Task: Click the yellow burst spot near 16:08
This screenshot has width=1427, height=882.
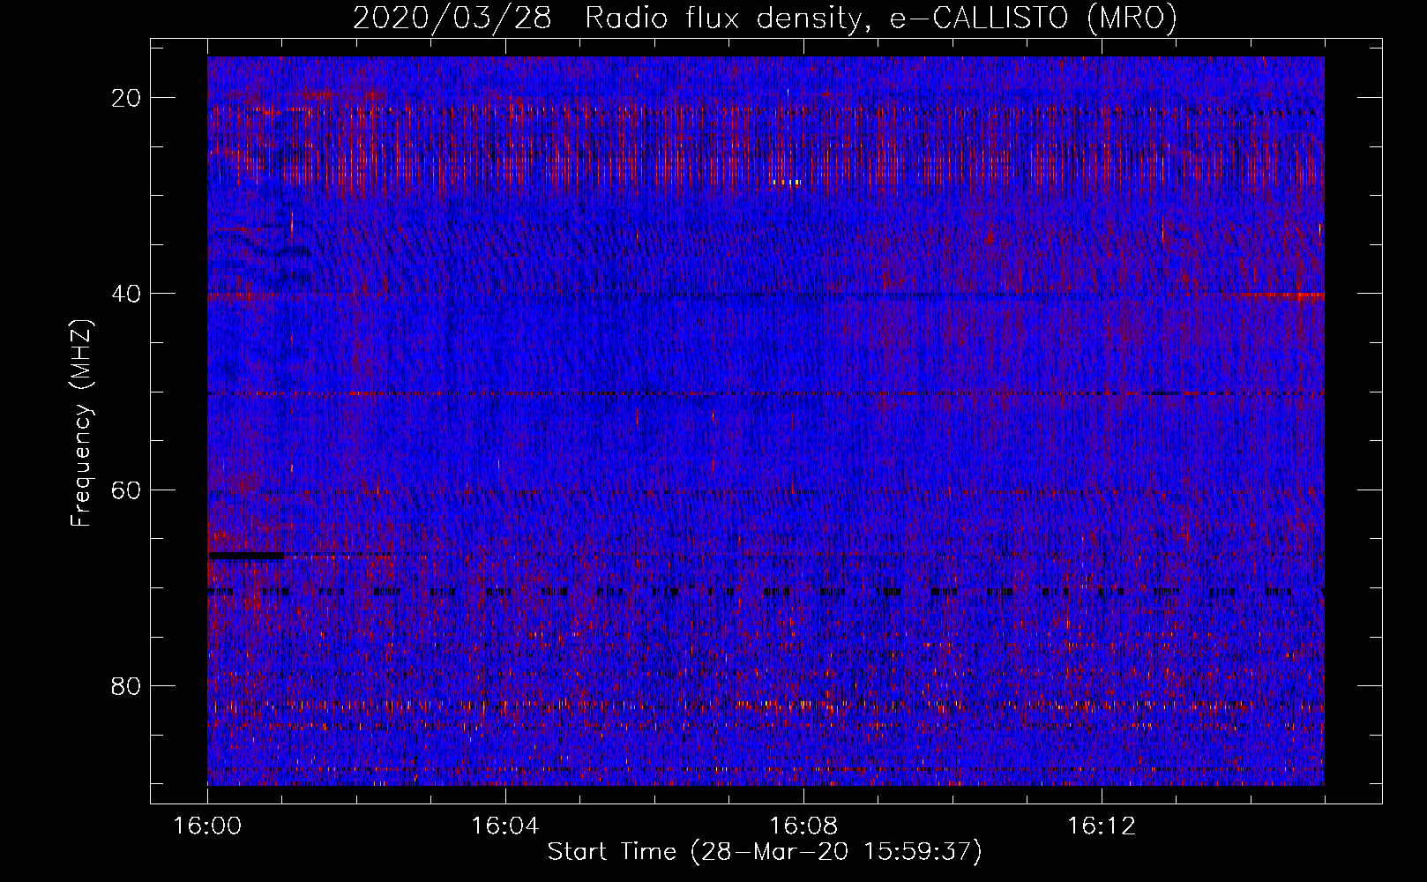Action: (786, 183)
